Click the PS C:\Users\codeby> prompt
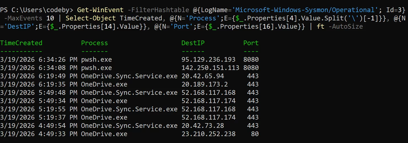The image size is (408, 143). point(37,10)
